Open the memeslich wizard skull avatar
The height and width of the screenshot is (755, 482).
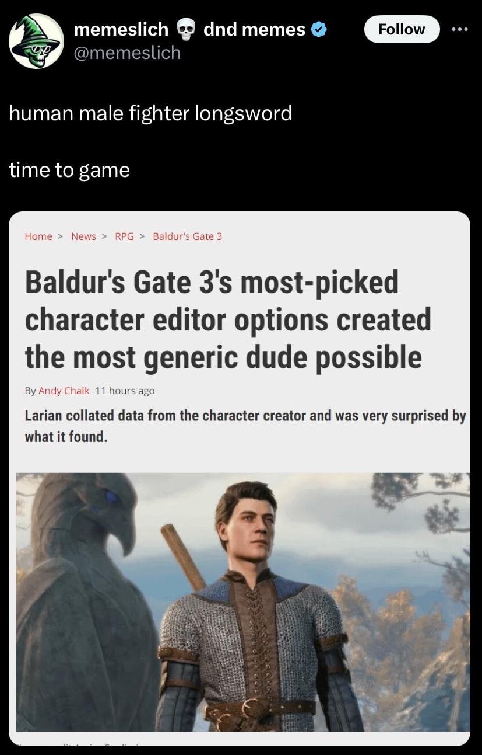tap(36, 41)
